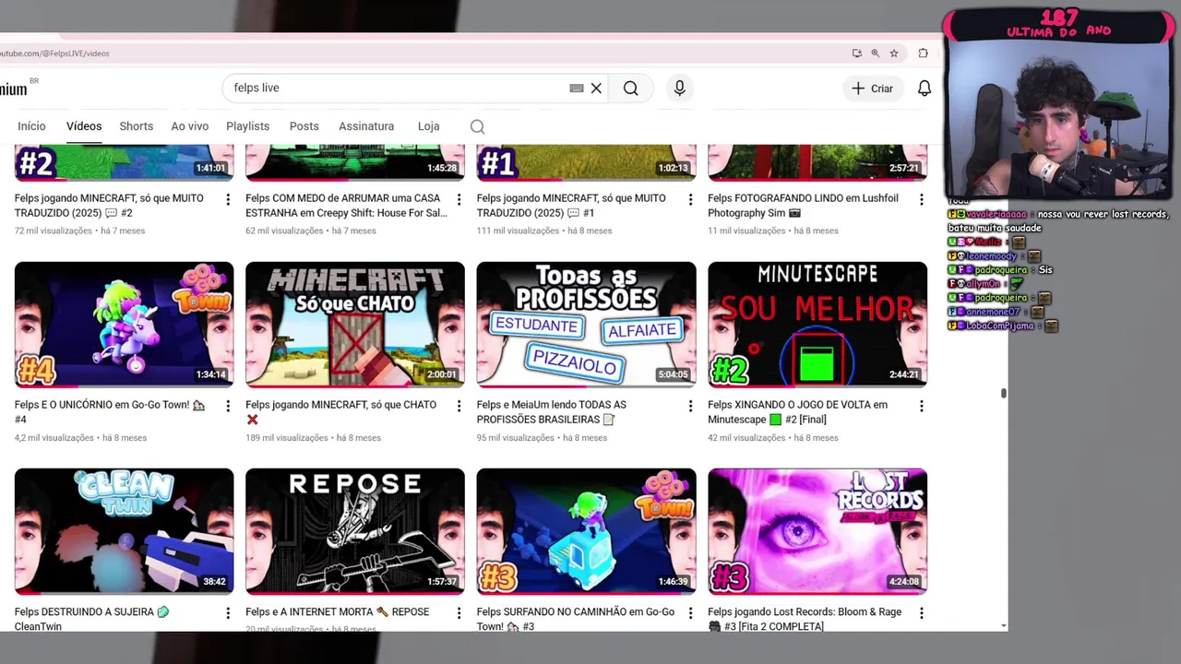
Task: Open title 'Felps e A INTERNET MORTA'
Action: [338, 612]
